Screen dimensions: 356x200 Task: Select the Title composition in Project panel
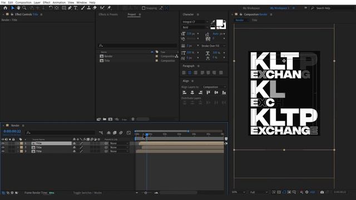[107, 61]
